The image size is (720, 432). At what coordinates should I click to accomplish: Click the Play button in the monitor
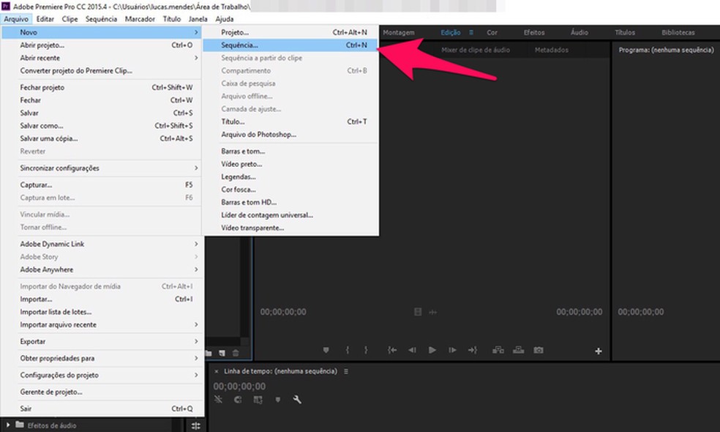click(432, 351)
